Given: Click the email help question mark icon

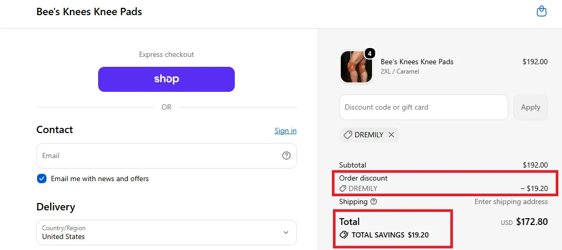Looking at the screenshot, I should click(x=286, y=156).
